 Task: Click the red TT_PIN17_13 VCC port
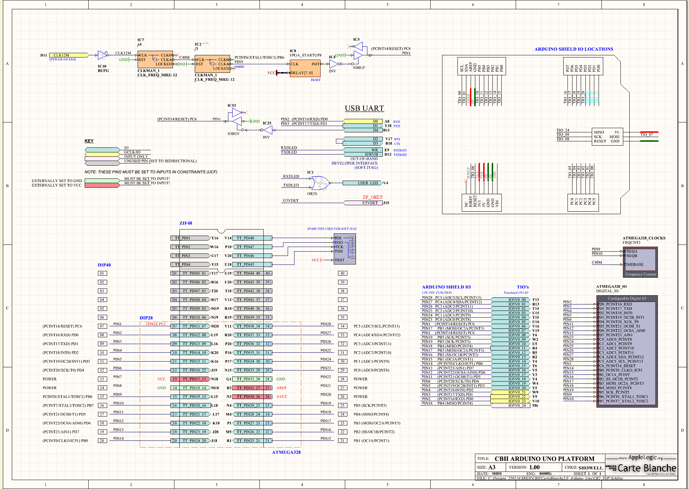coord(190,379)
